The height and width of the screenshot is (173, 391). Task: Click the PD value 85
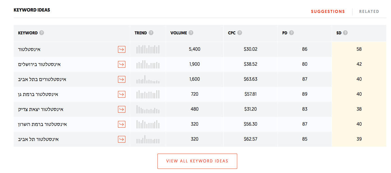[x=305, y=139]
